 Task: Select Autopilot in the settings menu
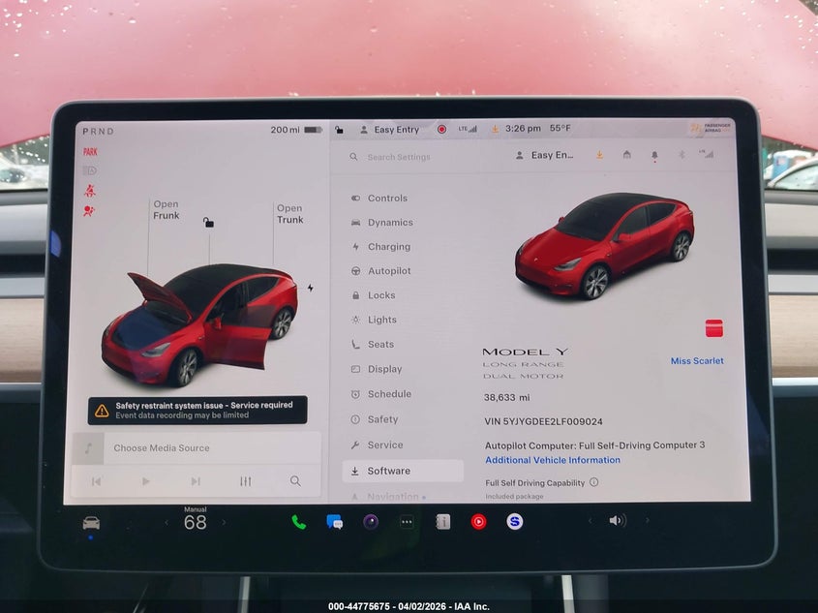(388, 271)
